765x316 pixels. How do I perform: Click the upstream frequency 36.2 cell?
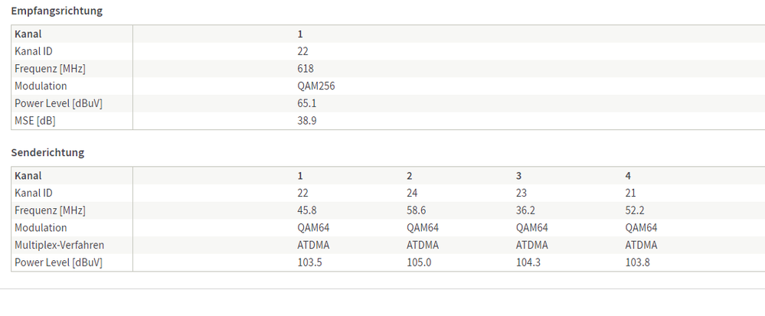coord(525,210)
